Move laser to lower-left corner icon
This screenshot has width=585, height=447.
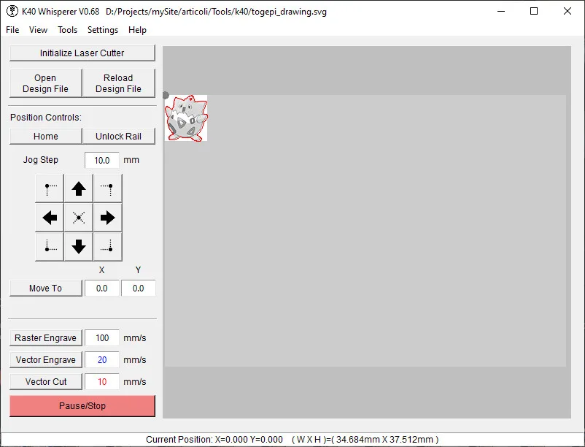(x=50, y=247)
